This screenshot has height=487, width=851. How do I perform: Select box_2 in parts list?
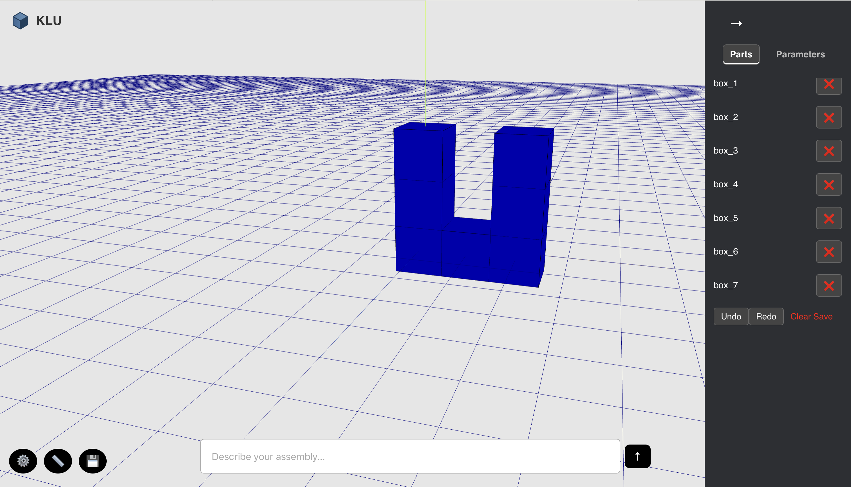(x=725, y=117)
